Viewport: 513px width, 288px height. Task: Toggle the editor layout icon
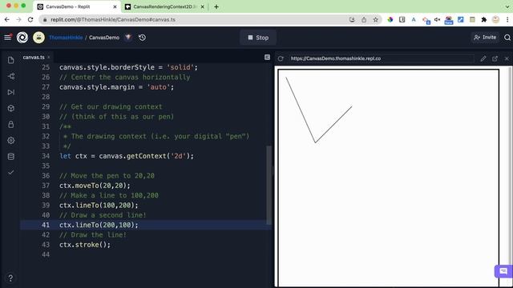coord(267,57)
